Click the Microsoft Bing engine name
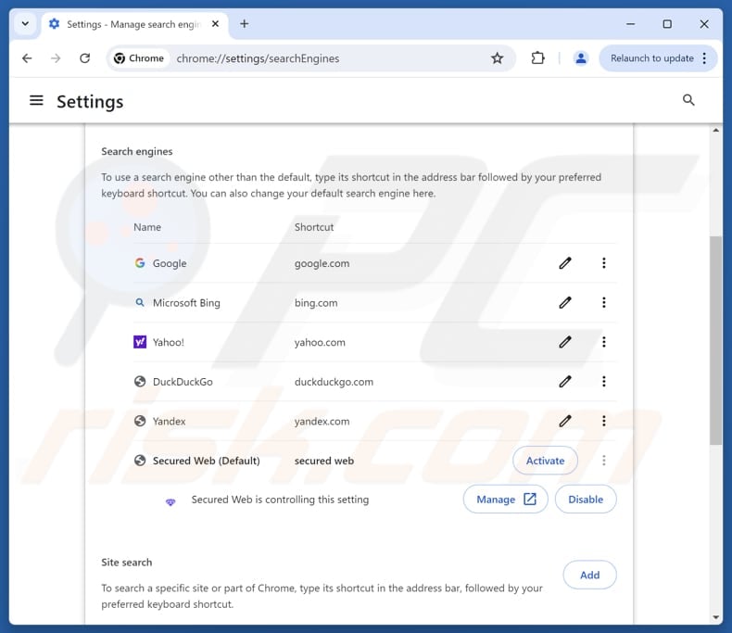This screenshot has height=633, width=732. point(186,302)
